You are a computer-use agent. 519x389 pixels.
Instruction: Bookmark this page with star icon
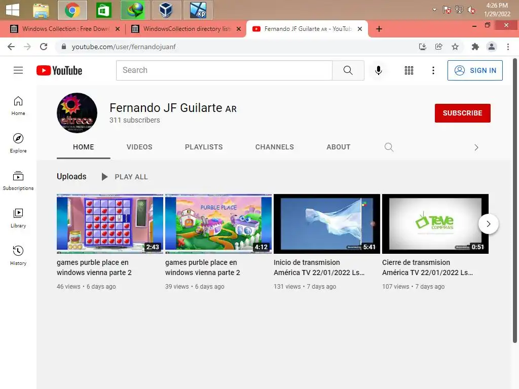coord(455,47)
